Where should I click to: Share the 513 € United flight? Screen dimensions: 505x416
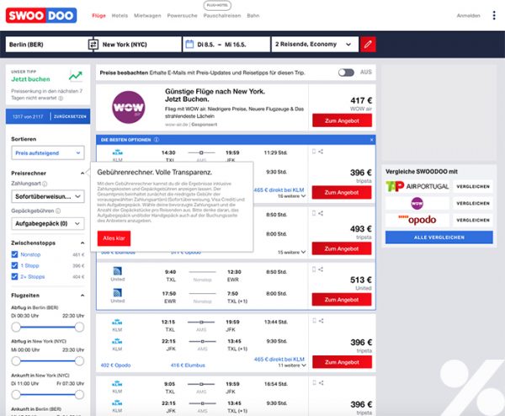tap(321, 269)
